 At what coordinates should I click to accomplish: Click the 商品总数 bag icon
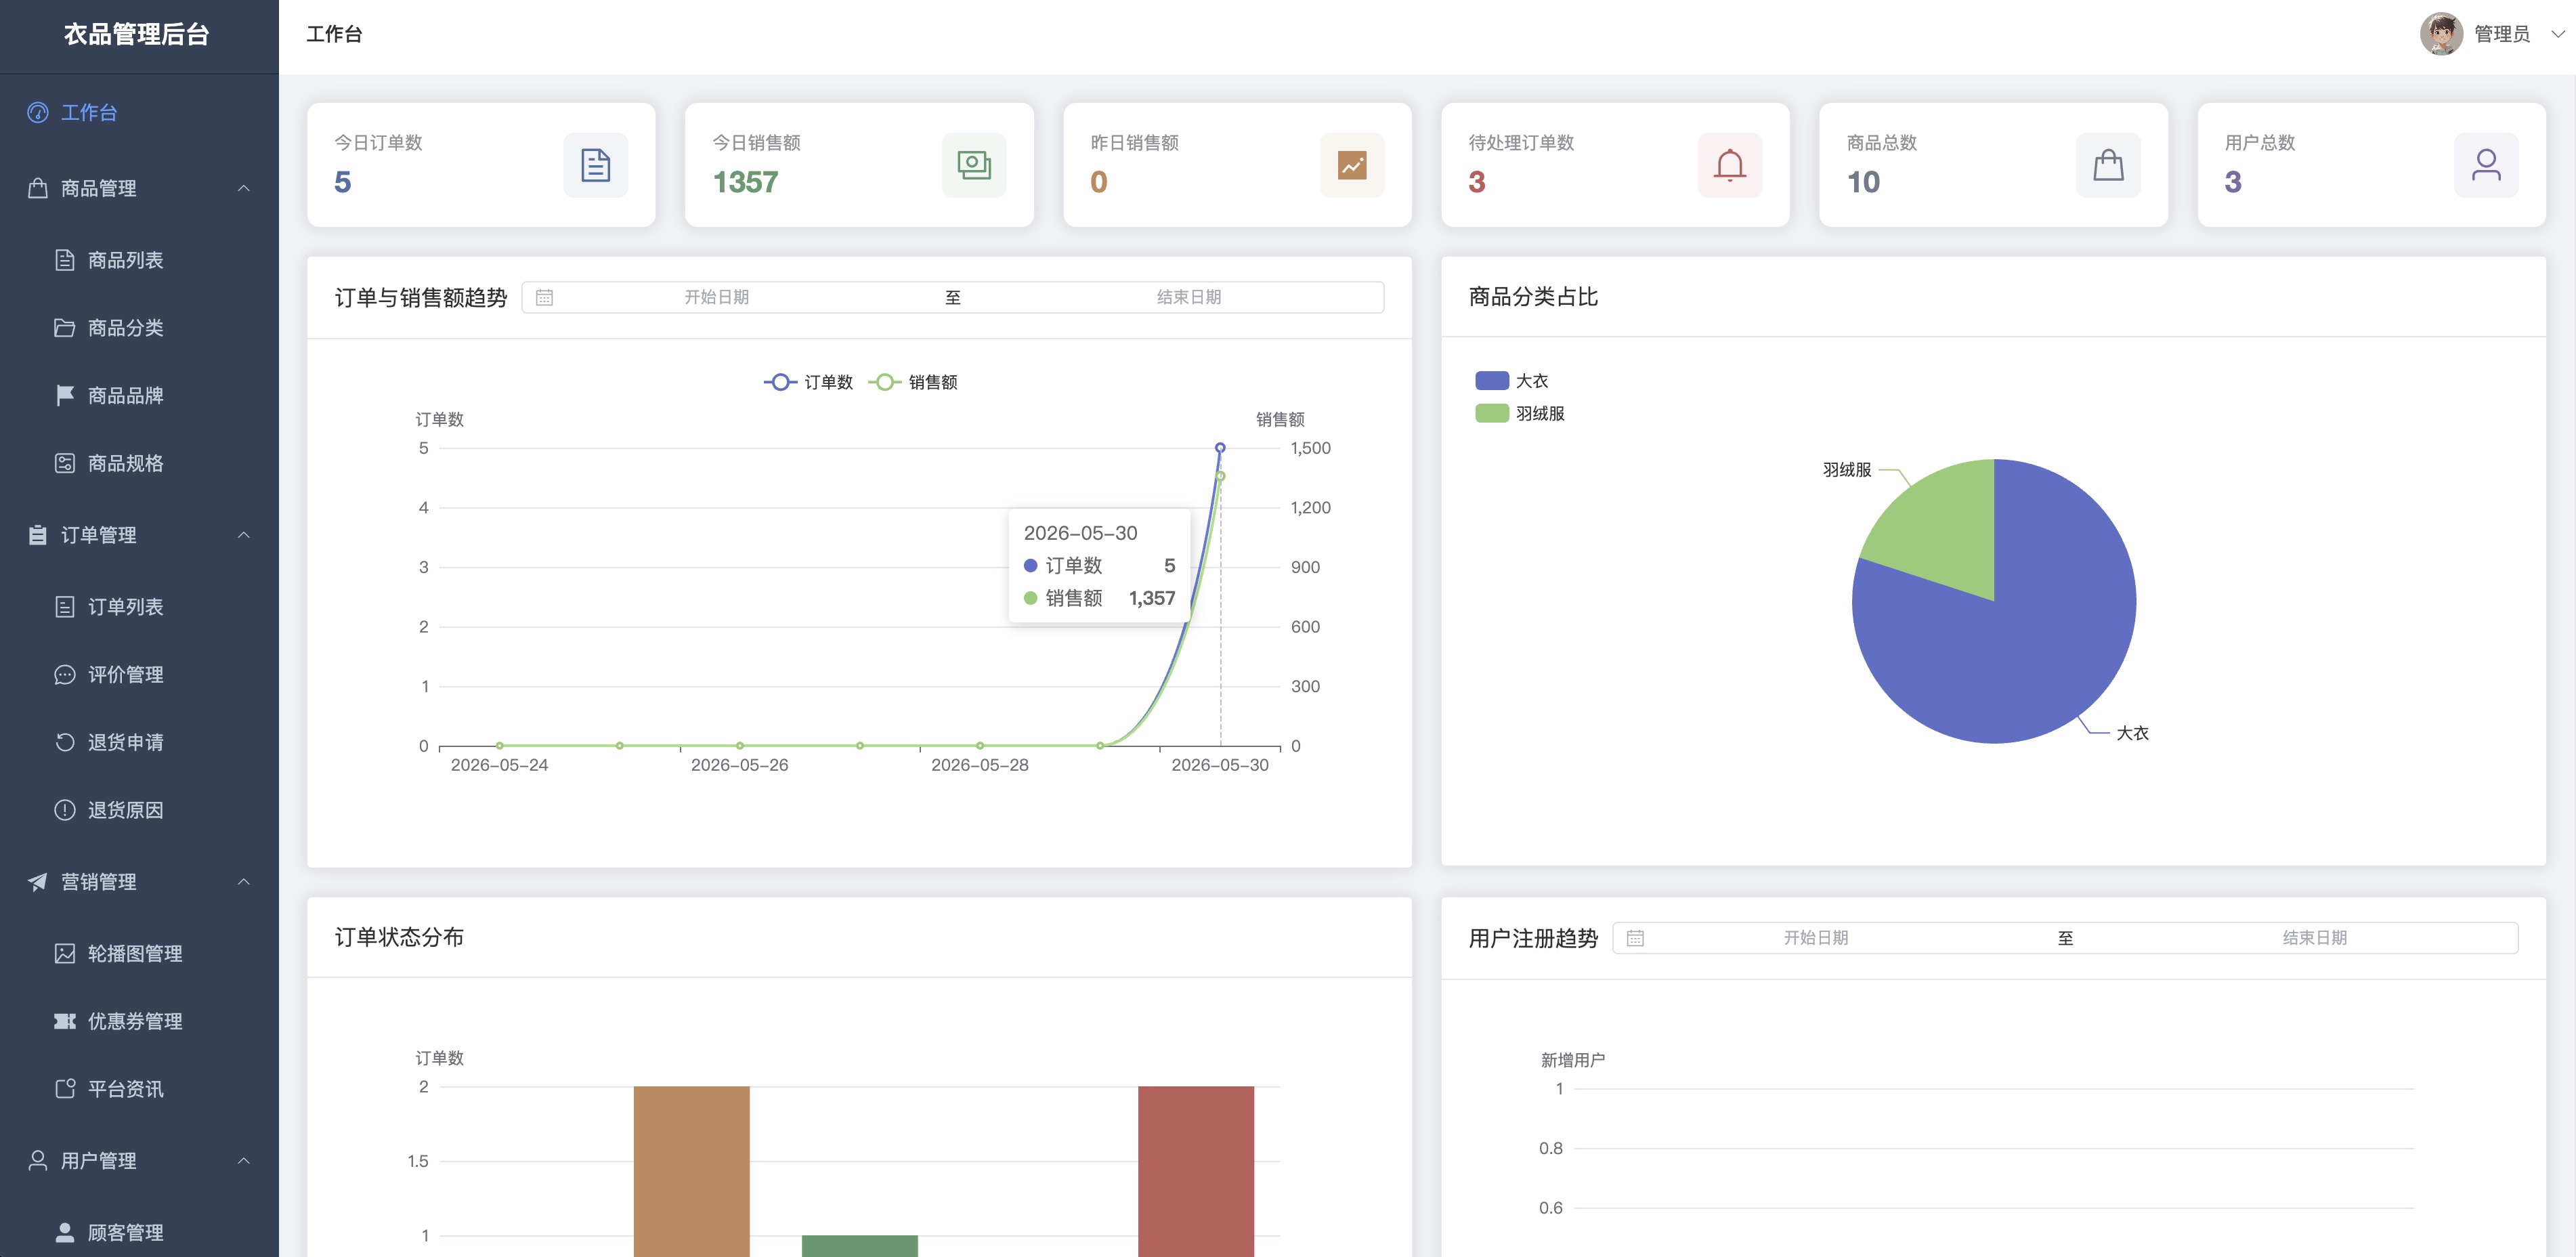[2109, 165]
